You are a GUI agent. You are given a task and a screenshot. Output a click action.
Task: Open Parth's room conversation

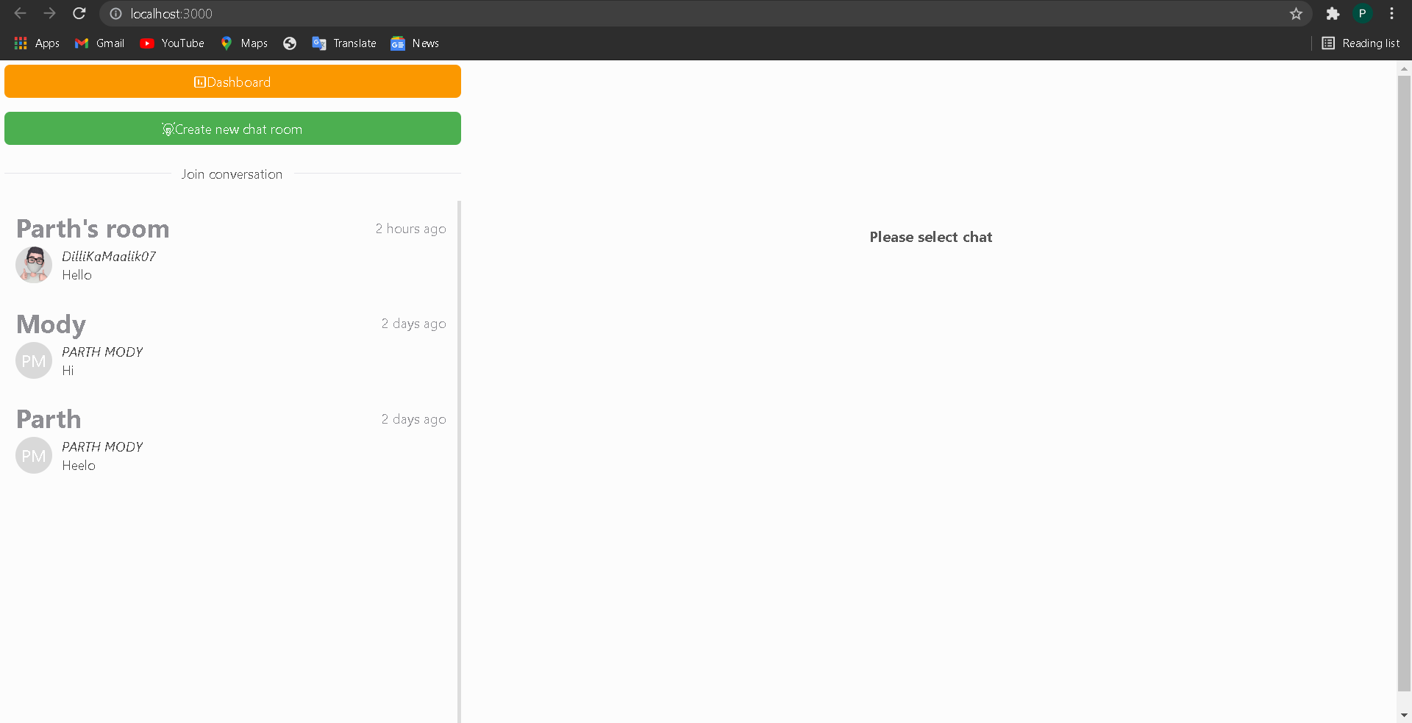pos(231,249)
